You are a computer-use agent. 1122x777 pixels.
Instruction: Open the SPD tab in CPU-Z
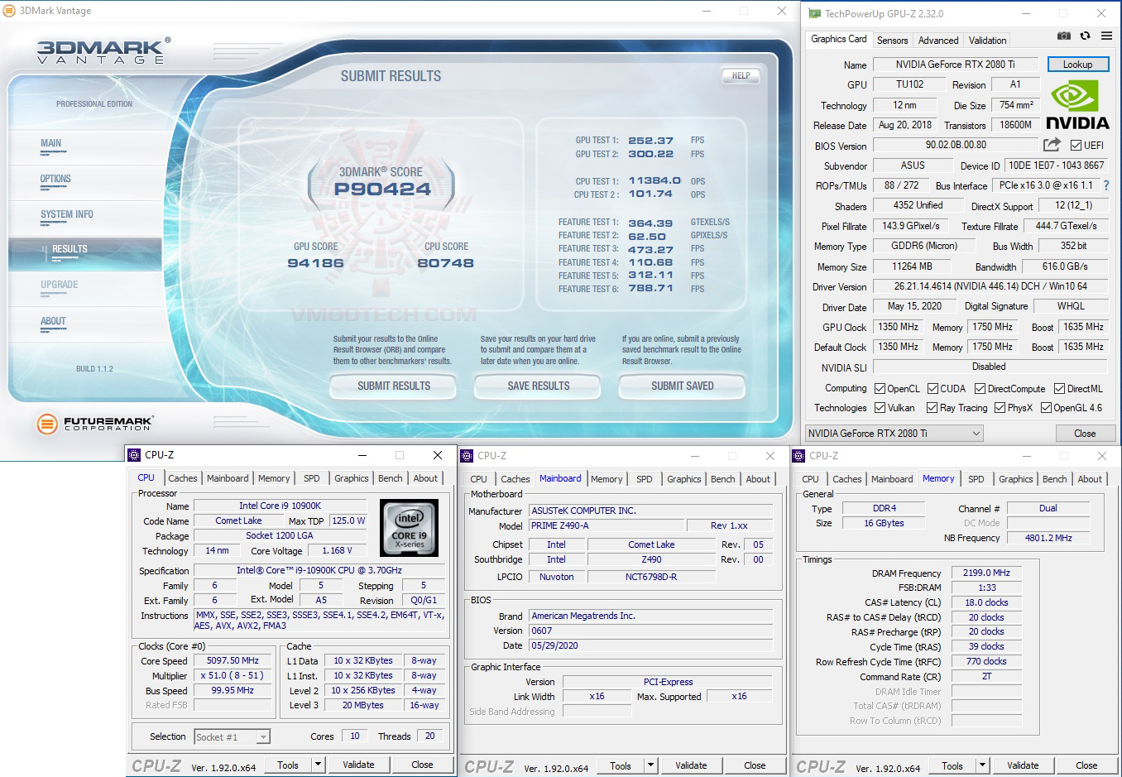(312, 478)
